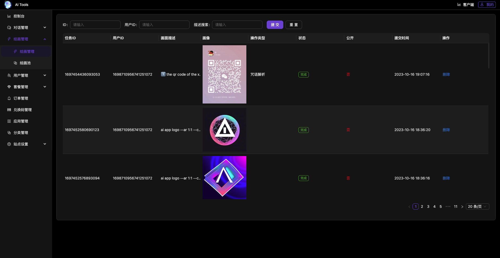Click the 我的 account button
Viewport: 500px width, 258px height.
coord(487,5)
